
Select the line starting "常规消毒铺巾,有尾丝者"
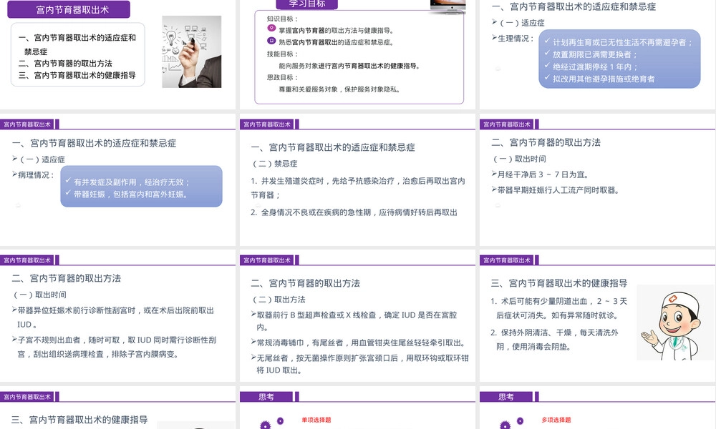362,342
